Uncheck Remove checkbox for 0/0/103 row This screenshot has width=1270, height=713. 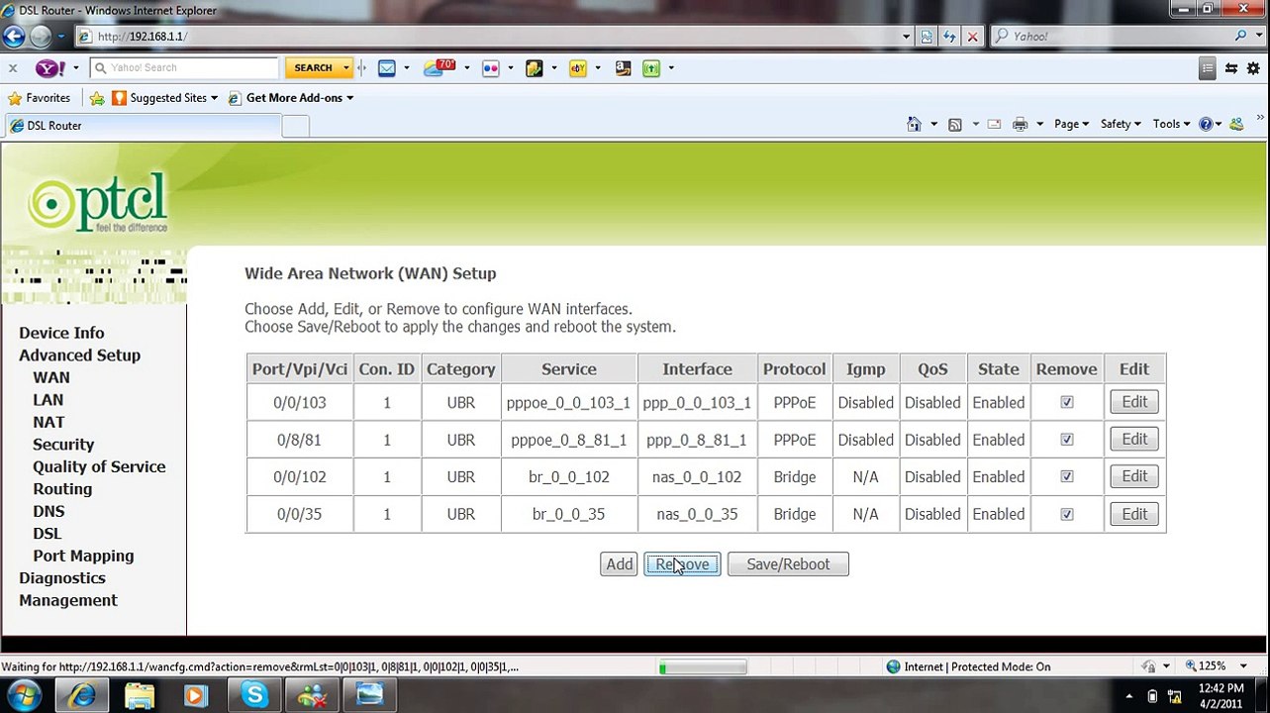tap(1067, 403)
